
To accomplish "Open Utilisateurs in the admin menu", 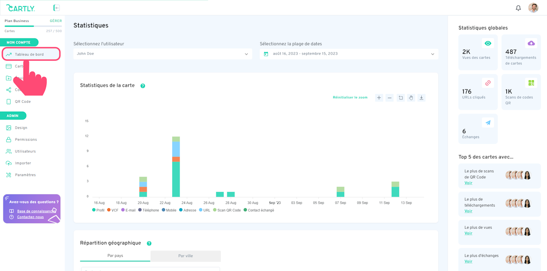I will pyautogui.click(x=25, y=152).
